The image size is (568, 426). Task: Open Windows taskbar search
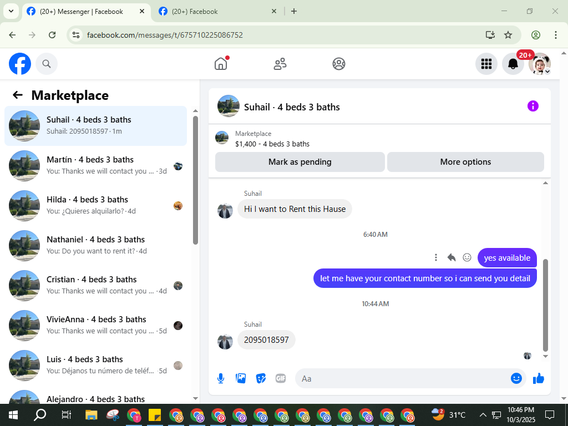(x=40, y=415)
